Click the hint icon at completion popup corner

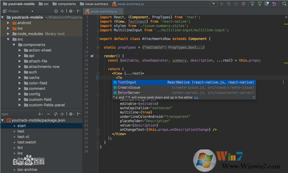(x=254, y=98)
